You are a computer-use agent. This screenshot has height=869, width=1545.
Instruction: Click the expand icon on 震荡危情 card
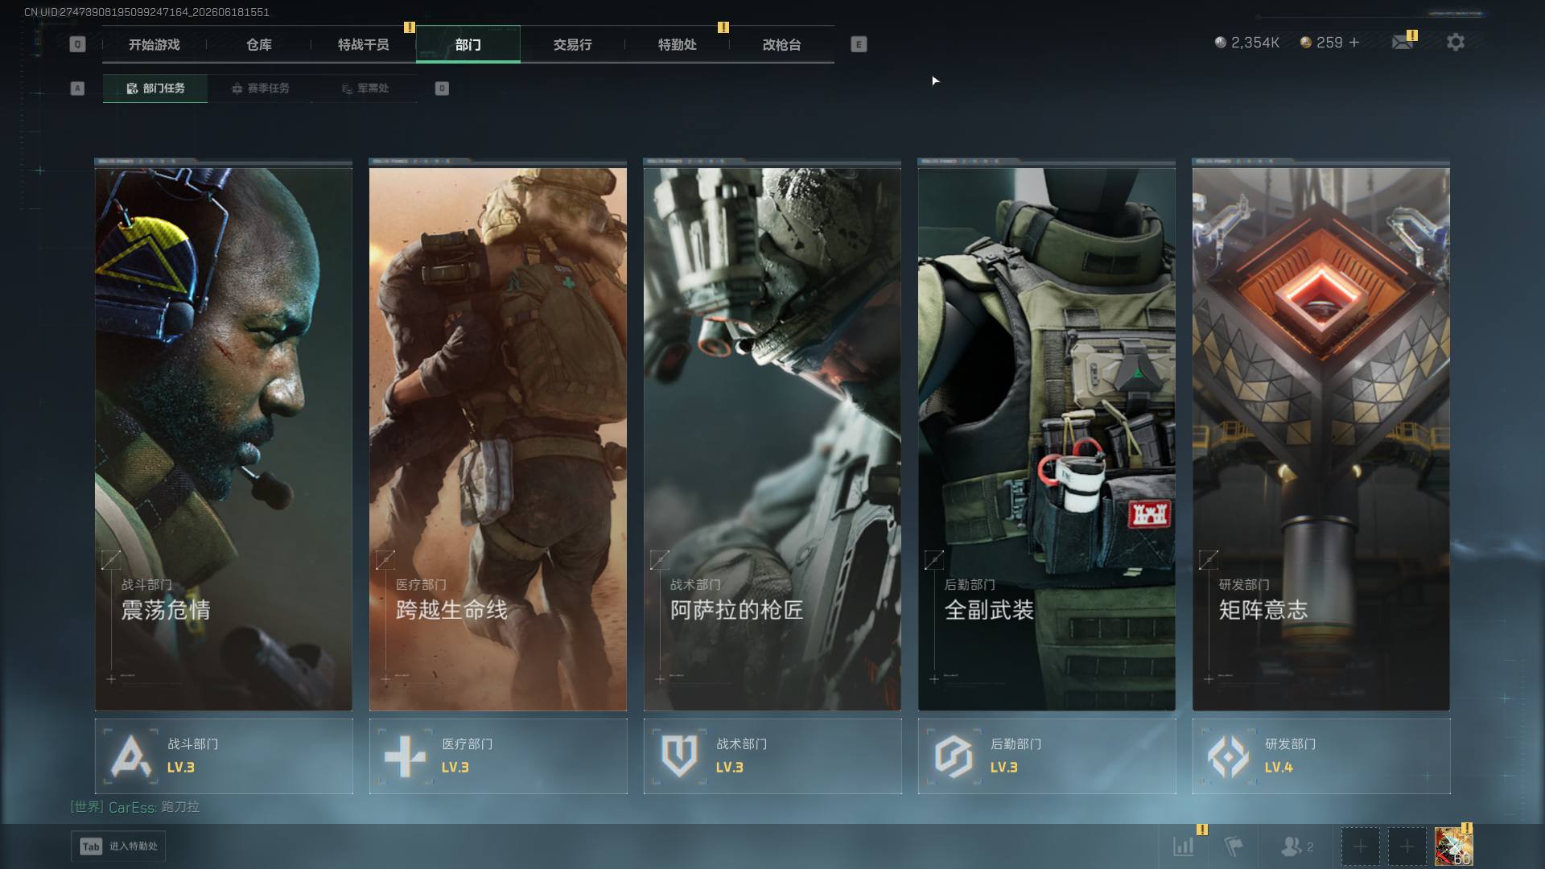coord(111,559)
